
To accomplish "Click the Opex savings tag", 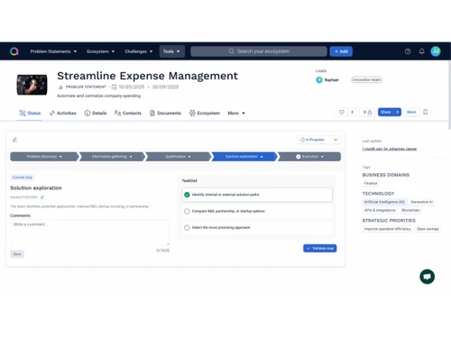I will click(x=428, y=229).
